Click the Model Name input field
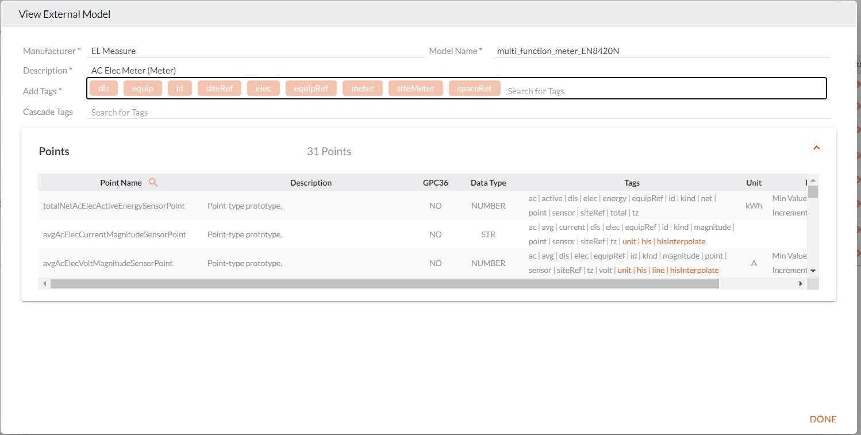861x435 pixels. [x=662, y=51]
